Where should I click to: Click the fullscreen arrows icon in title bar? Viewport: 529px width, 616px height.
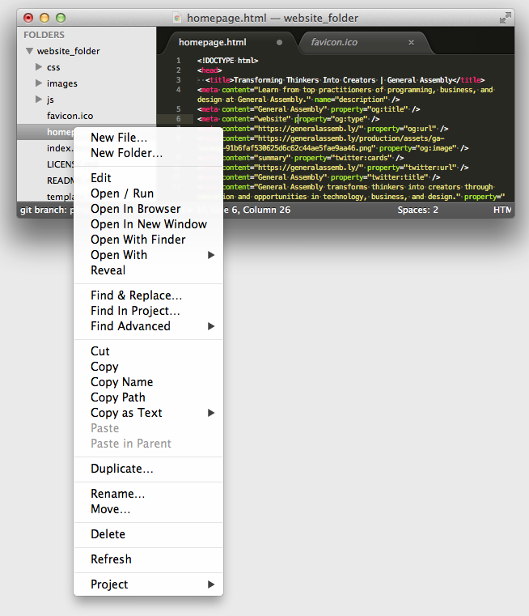point(506,17)
